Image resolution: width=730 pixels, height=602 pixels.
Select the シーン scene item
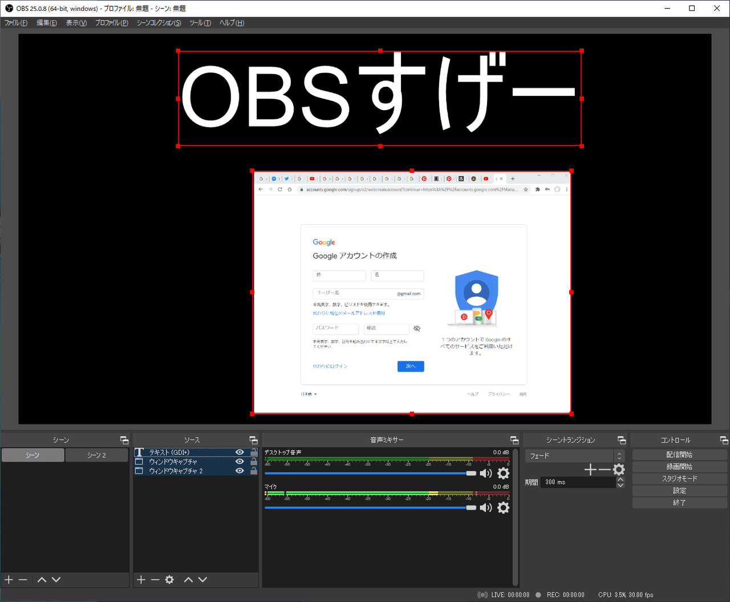[33, 455]
